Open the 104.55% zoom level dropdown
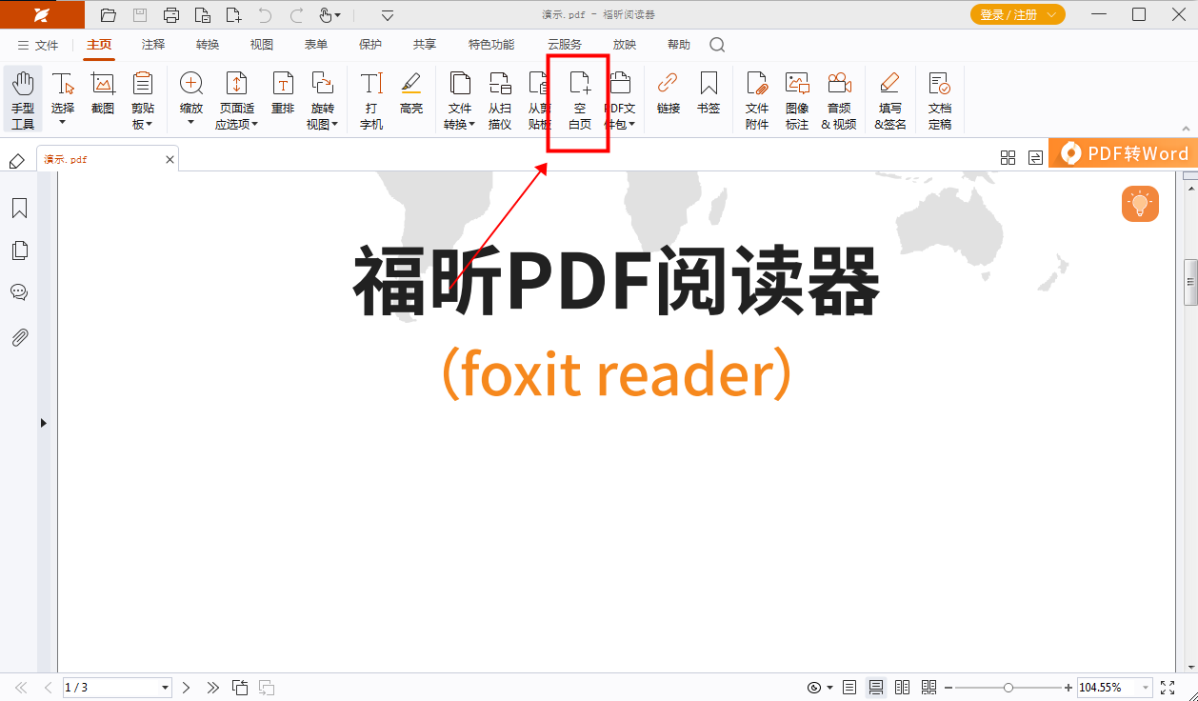Image resolution: width=1198 pixels, height=701 pixels. pyautogui.click(x=1146, y=688)
